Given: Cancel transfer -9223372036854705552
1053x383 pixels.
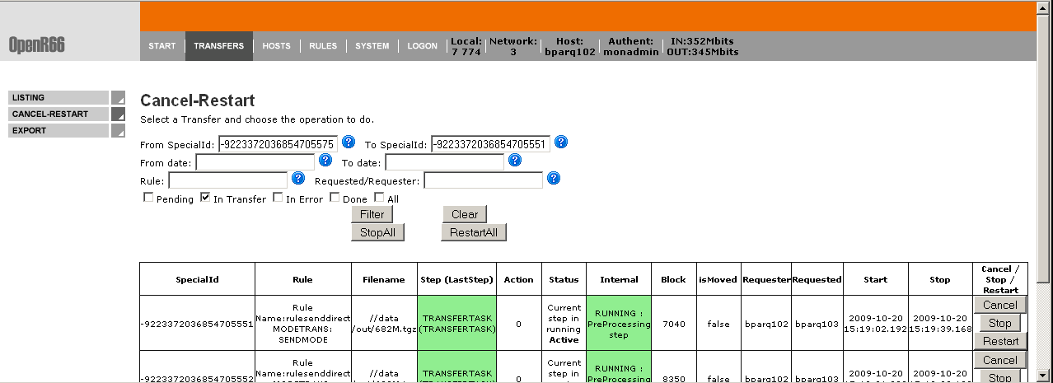Looking at the screenshot, I should pyautogui.click(x=1000, y=360).
